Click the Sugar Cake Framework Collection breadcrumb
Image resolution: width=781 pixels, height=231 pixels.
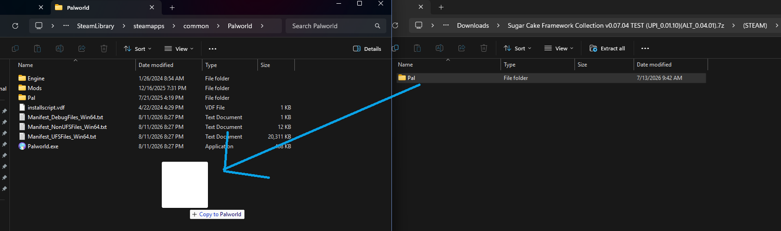coord(616,25)
